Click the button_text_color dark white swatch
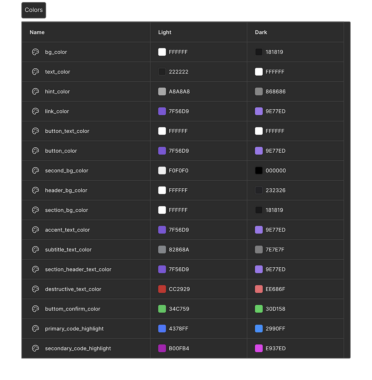The height and width of the screenshot is (380, 372). pyautogui.click(x=259, y=131)
